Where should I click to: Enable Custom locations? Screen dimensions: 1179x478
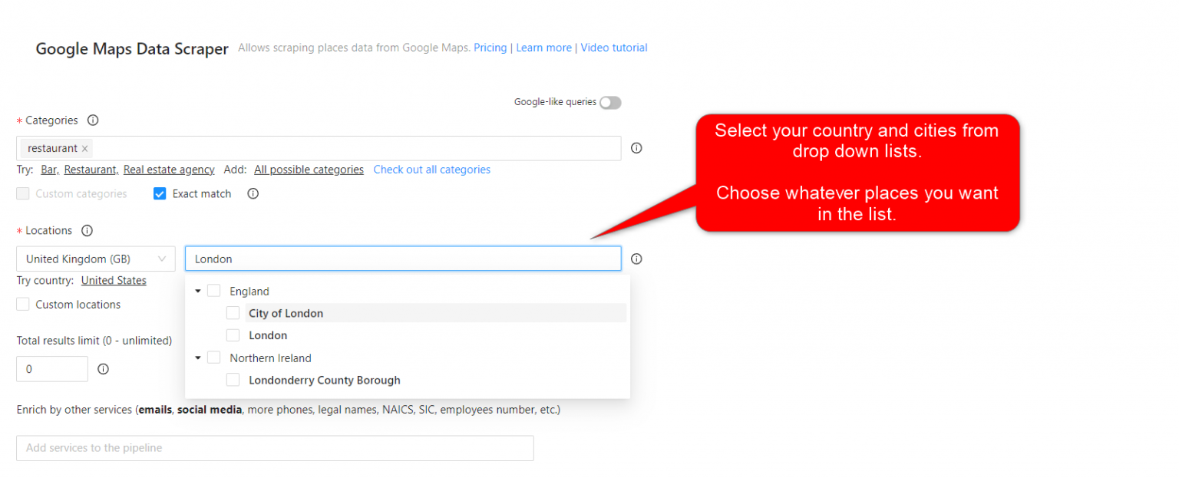coord(23,304)
